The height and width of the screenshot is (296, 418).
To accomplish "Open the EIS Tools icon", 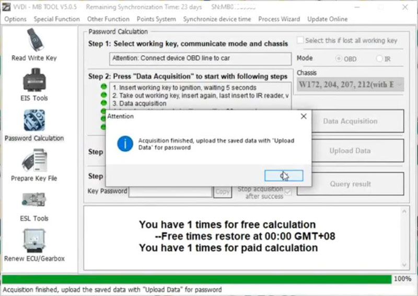I will [34, 85].
